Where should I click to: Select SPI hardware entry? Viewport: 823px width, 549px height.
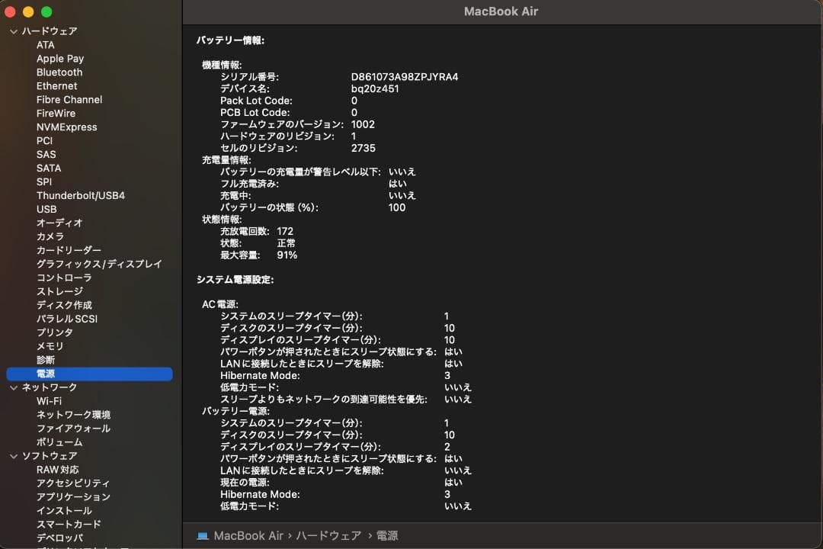point(44,181)
